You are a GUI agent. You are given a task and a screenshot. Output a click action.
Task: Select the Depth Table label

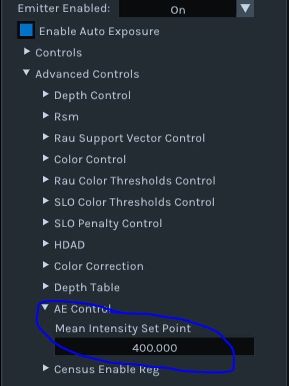pyautogui.click(x=87, y=287)
